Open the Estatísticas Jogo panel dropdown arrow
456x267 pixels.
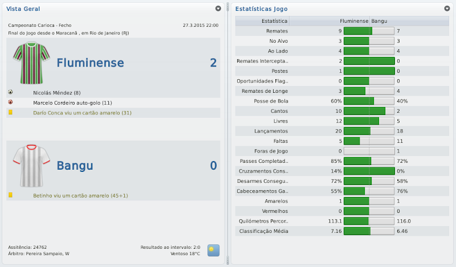[x=446, y=9]
